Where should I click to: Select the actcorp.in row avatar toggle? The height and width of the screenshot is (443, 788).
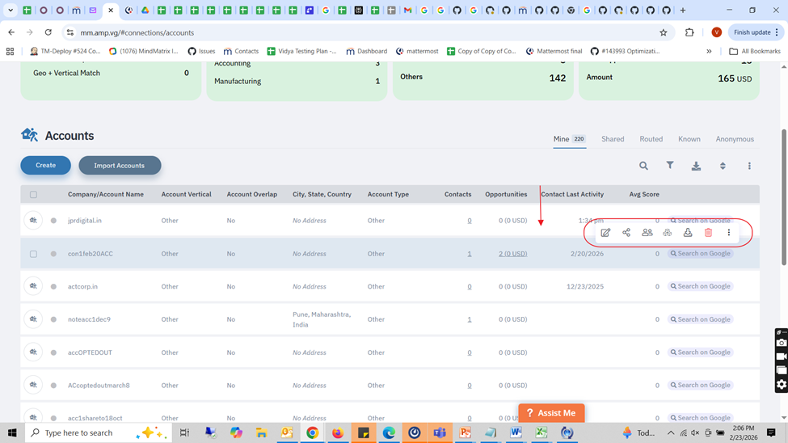point(33,286)
